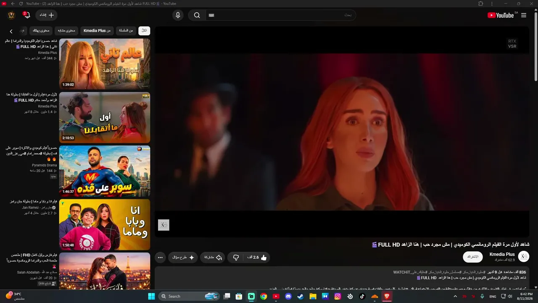Click the video player area
This screenshot has height=303, width=538.
tap(342, 132)
